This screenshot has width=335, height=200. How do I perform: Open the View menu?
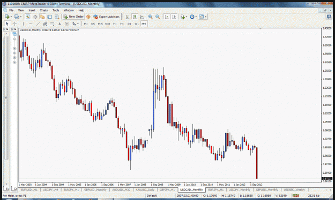coord(21,10)
